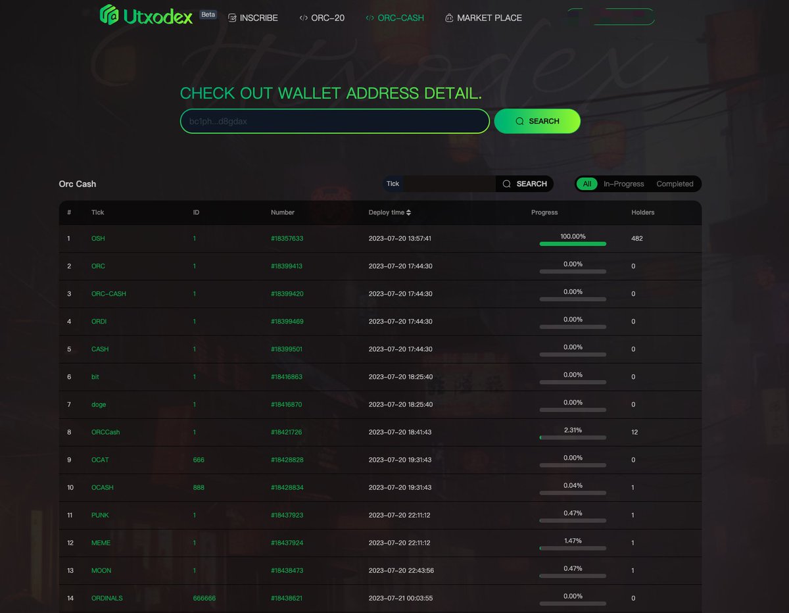Open the PUNK tick link
Image resolution: width=789 pixels, height=613 pixels.
pyautogui.click(x=100, y=515)
